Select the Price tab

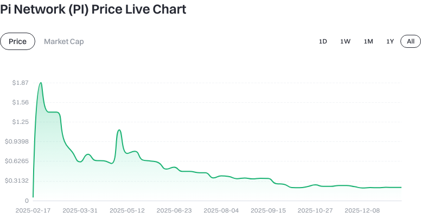(x=17, y=41)
